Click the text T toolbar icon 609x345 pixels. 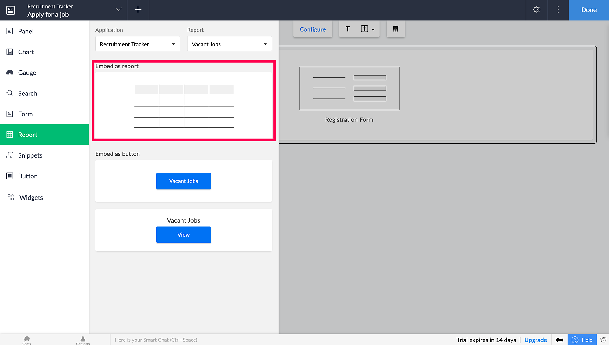coord(348,29)
